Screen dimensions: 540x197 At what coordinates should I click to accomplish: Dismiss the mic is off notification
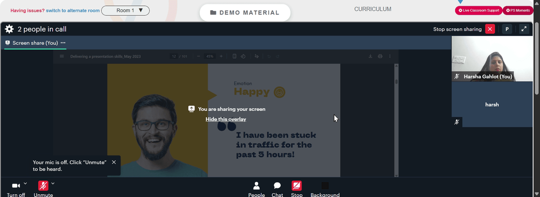(x=114, y=162)
